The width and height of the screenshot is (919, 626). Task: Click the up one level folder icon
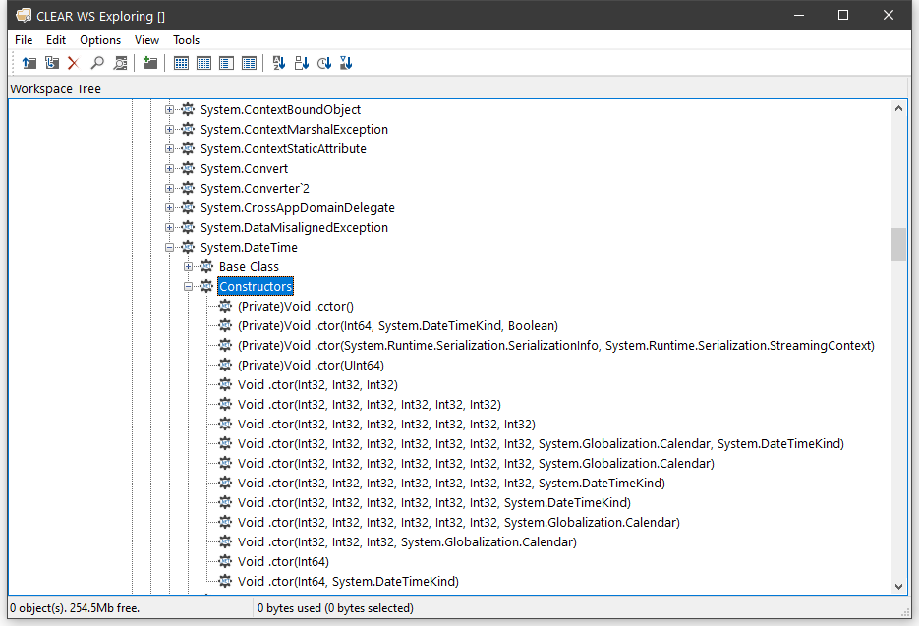(29, 63)
